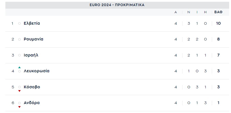Click the Ν wins column header
Image resolution: width=231 pixels, height=113 pixels.
coord(189,12)
